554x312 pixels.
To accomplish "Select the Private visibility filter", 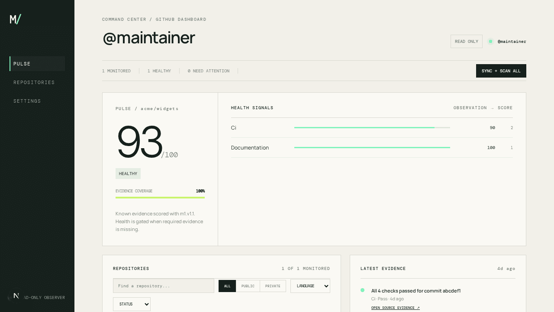I will click(x=273, y=286).
